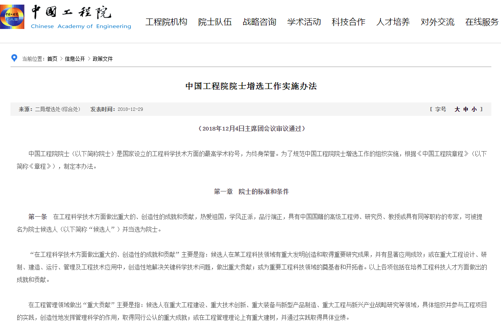Image resolution: width=501 pixels, height=330 pixels.
Task: Click the 当前位置 label
Action: coord(33,59)
